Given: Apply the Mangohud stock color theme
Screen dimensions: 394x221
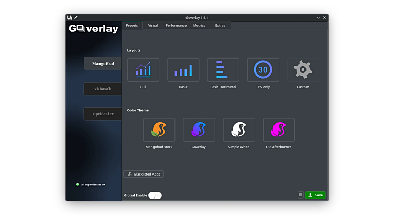Looking at the screenshot, I should [159, 130].
